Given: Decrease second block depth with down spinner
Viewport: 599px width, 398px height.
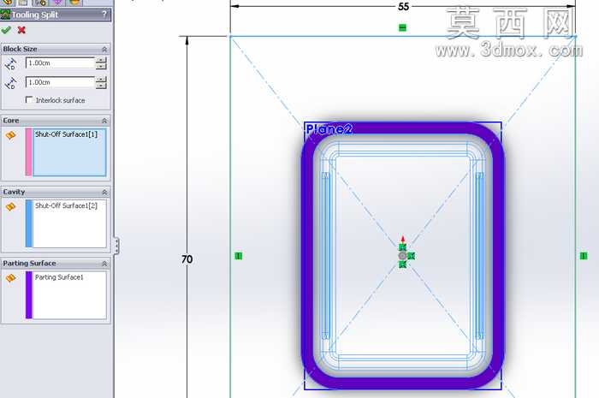Looking at the screenshot, I should [x=101, y=86].
